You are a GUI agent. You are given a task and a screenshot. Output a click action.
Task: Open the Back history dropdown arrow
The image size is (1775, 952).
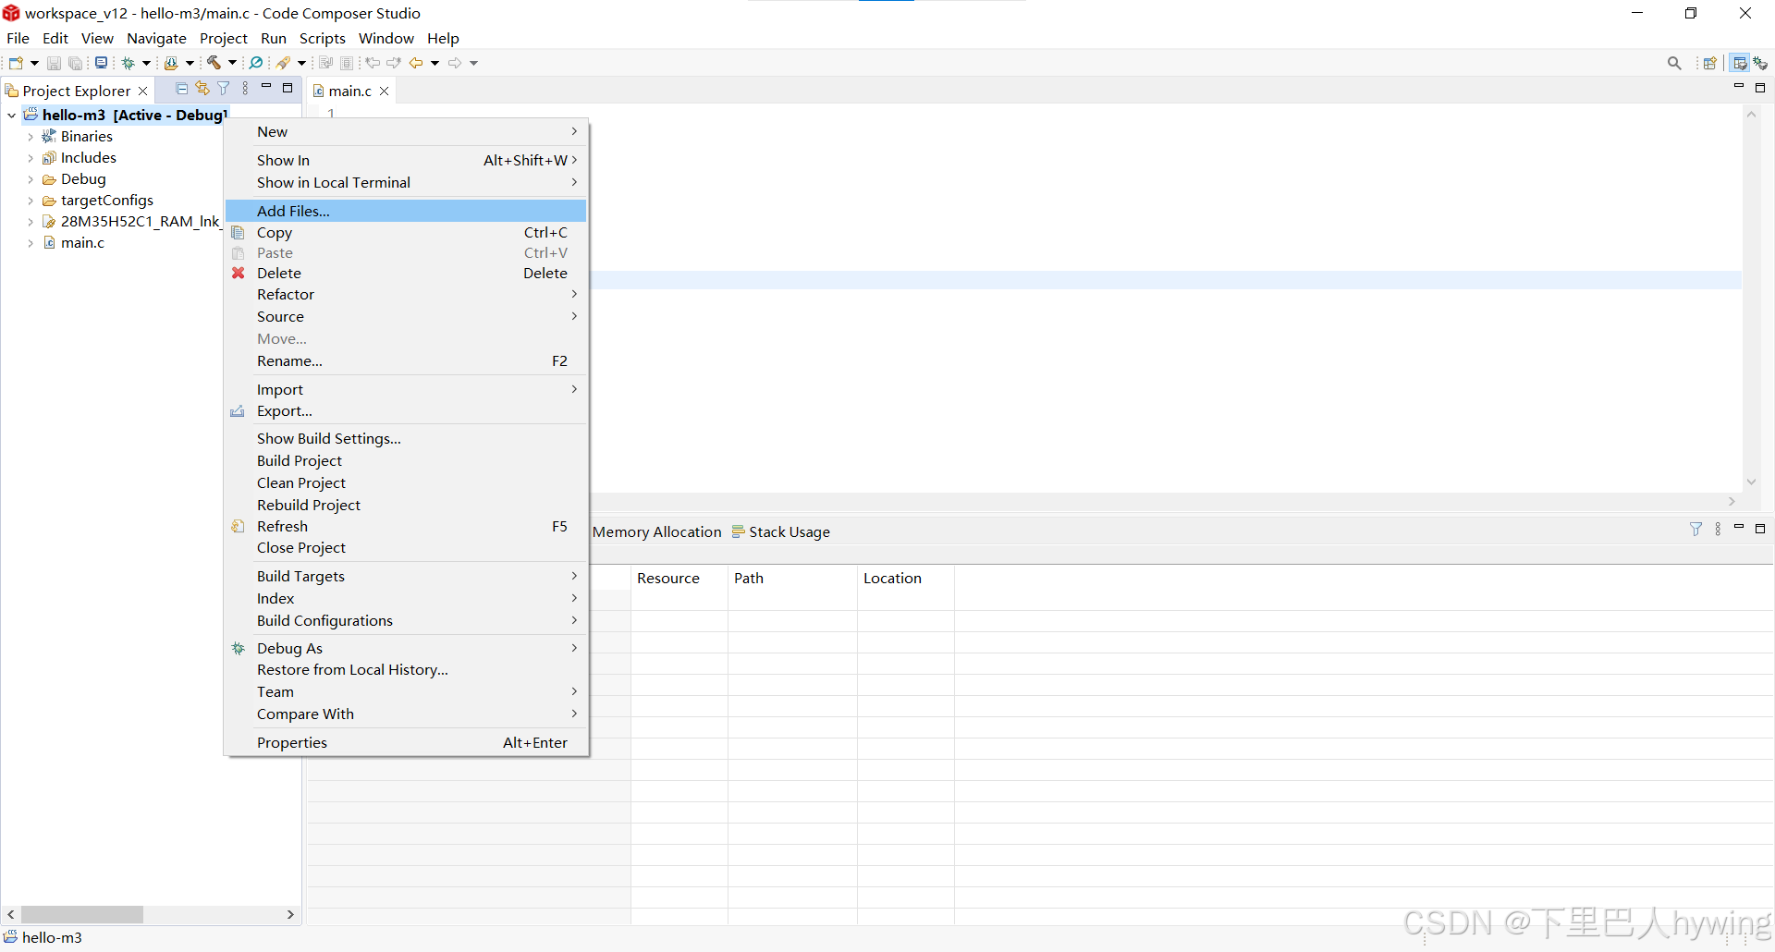click(435, 63)
